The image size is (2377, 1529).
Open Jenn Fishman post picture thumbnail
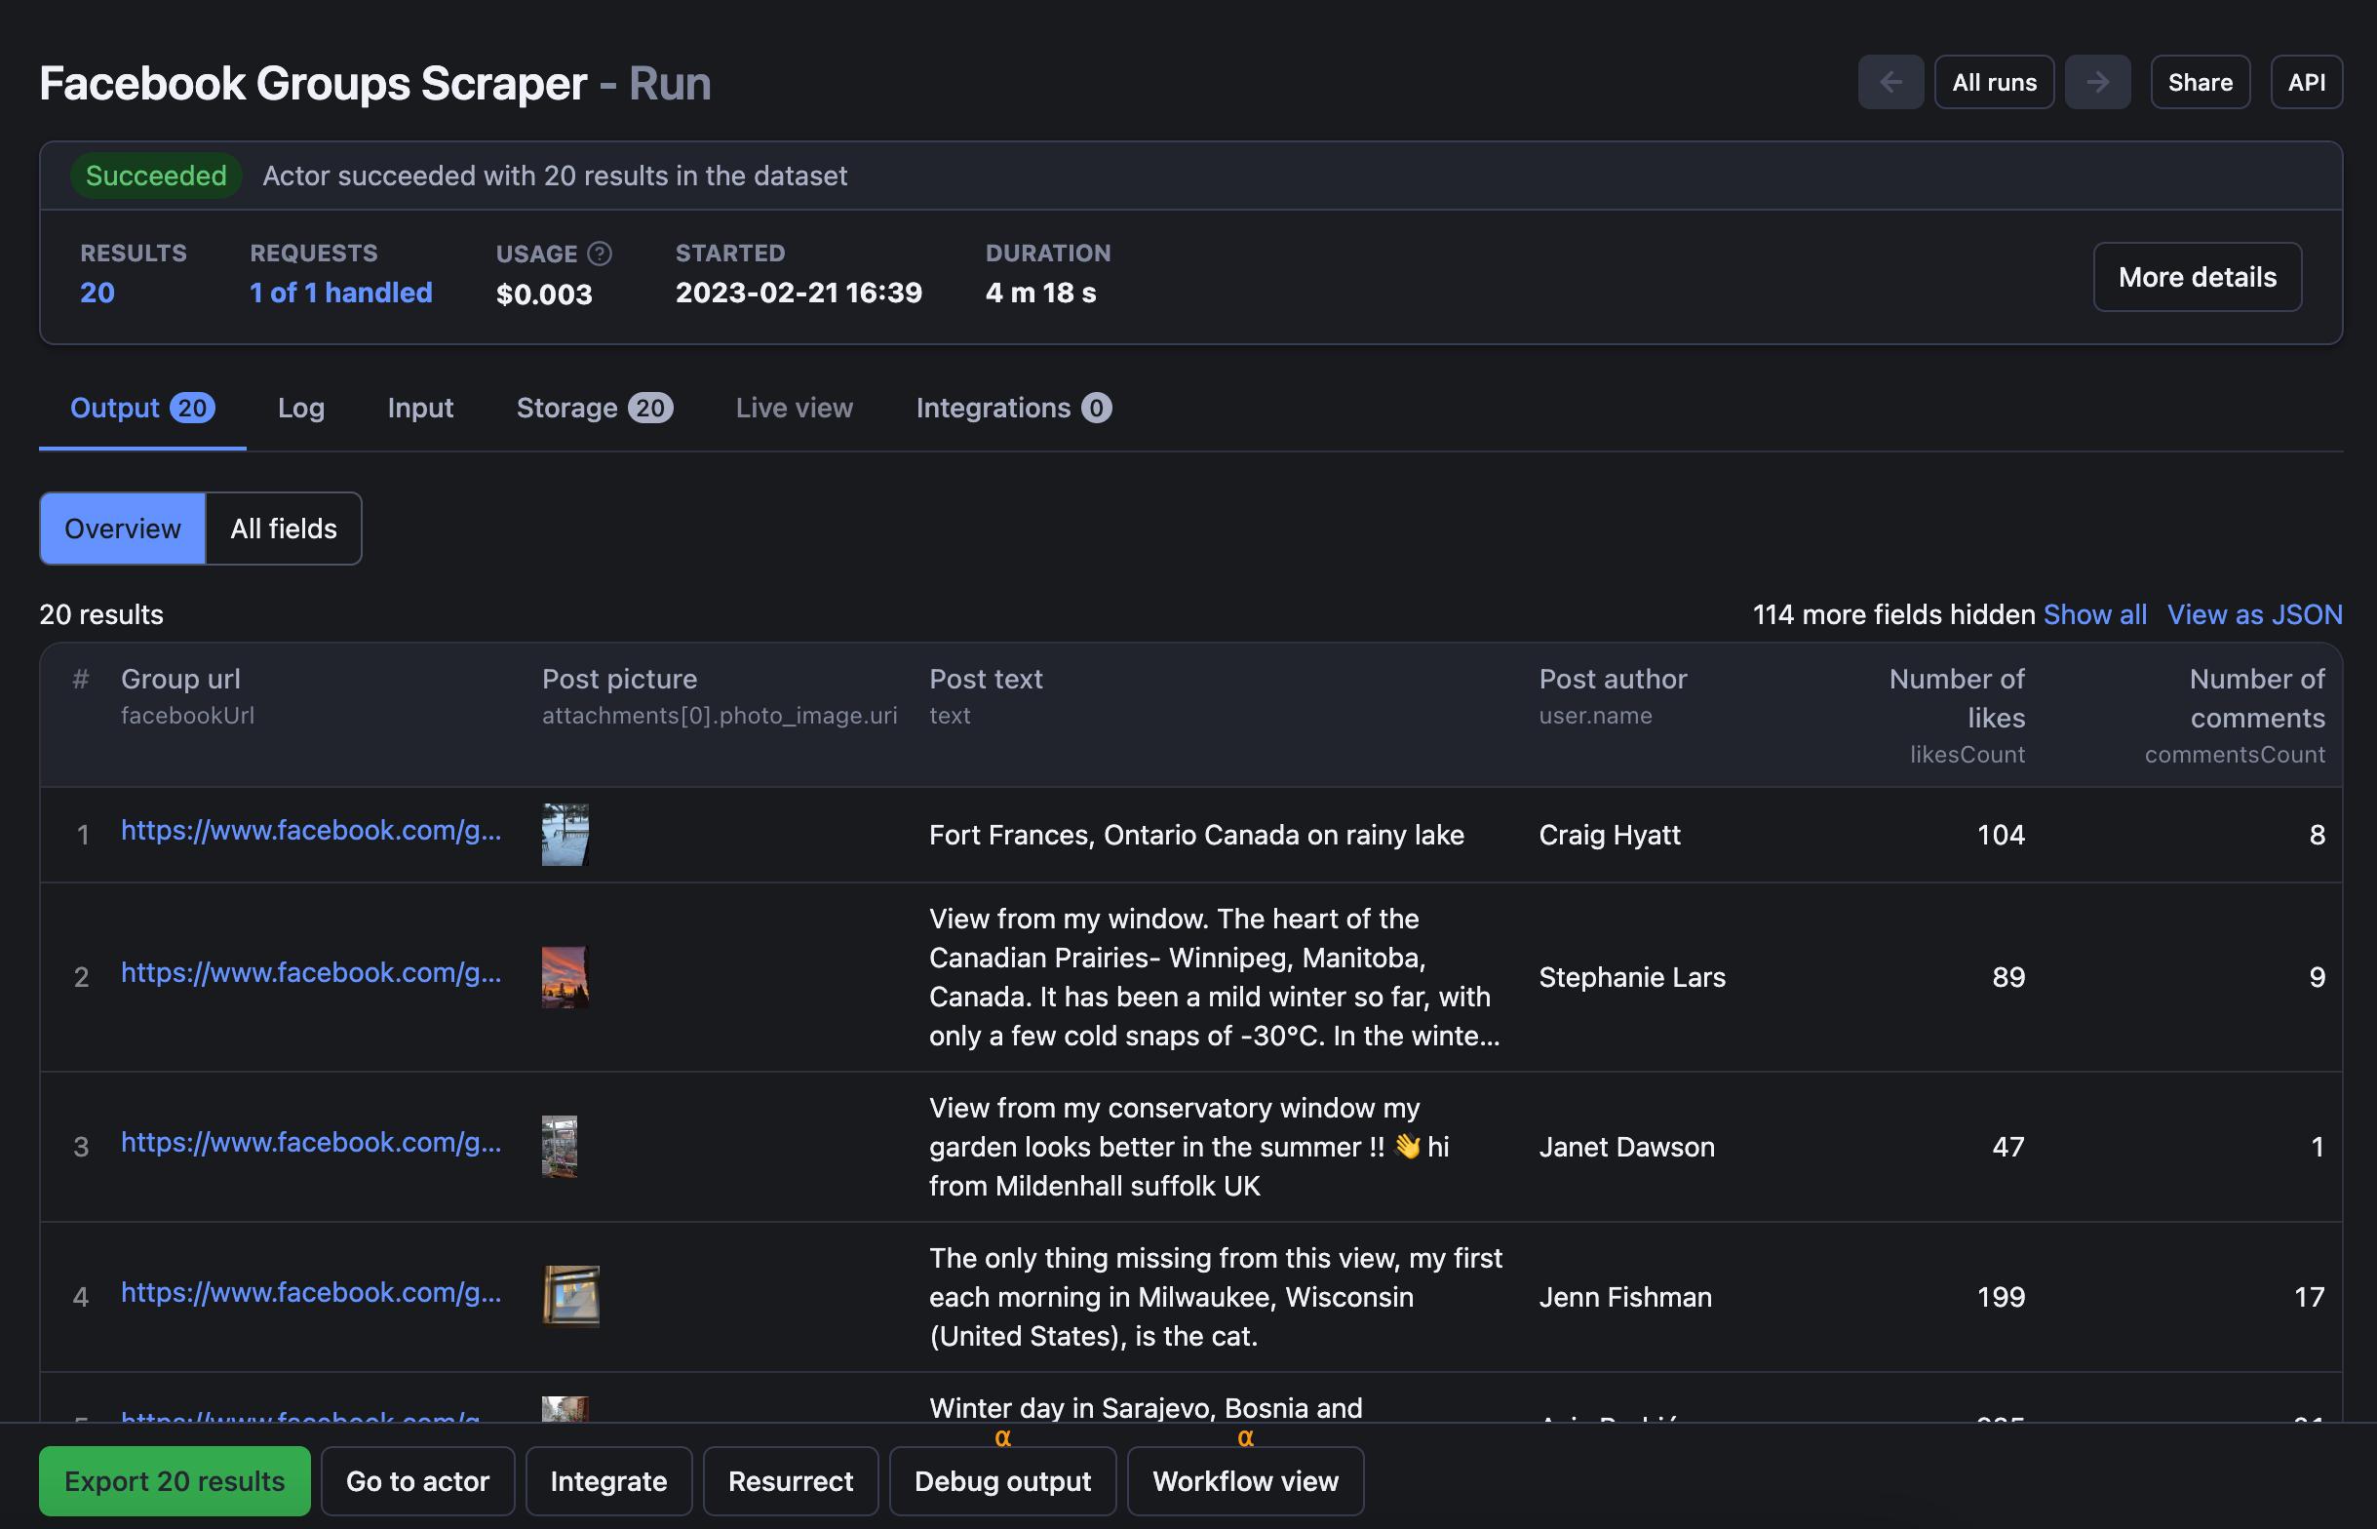[x=570, y=1297]
